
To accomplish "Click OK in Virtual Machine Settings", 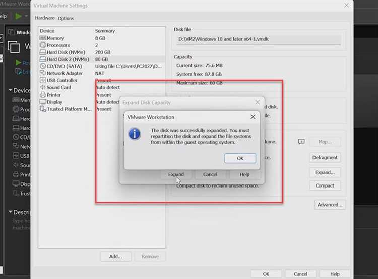I will point(266,274).
